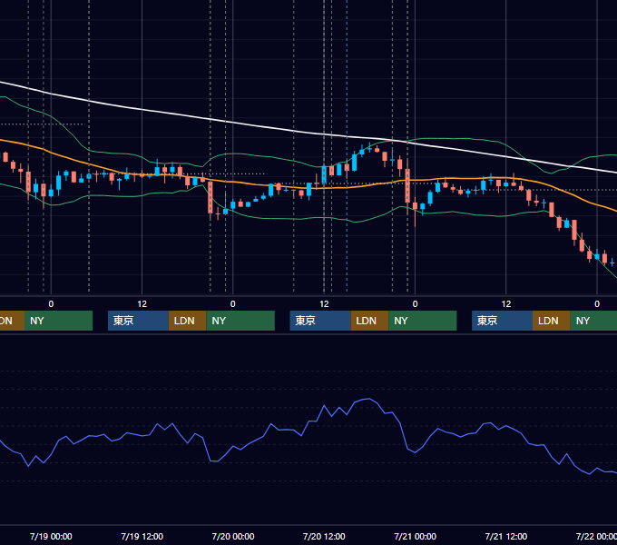Click the 7/21 00:00 date label
Screen dimensions: 617x545
tap(416, 536)
